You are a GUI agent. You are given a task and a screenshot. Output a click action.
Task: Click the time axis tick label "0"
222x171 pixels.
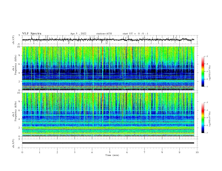pyautogui.click(x=22, y=152)
